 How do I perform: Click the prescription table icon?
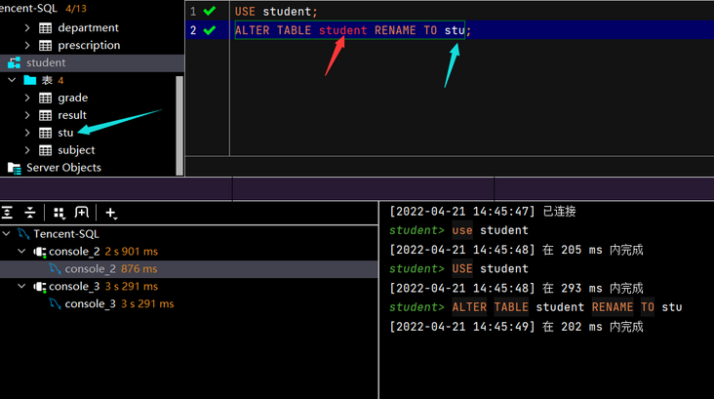click(x=45, y=45)
